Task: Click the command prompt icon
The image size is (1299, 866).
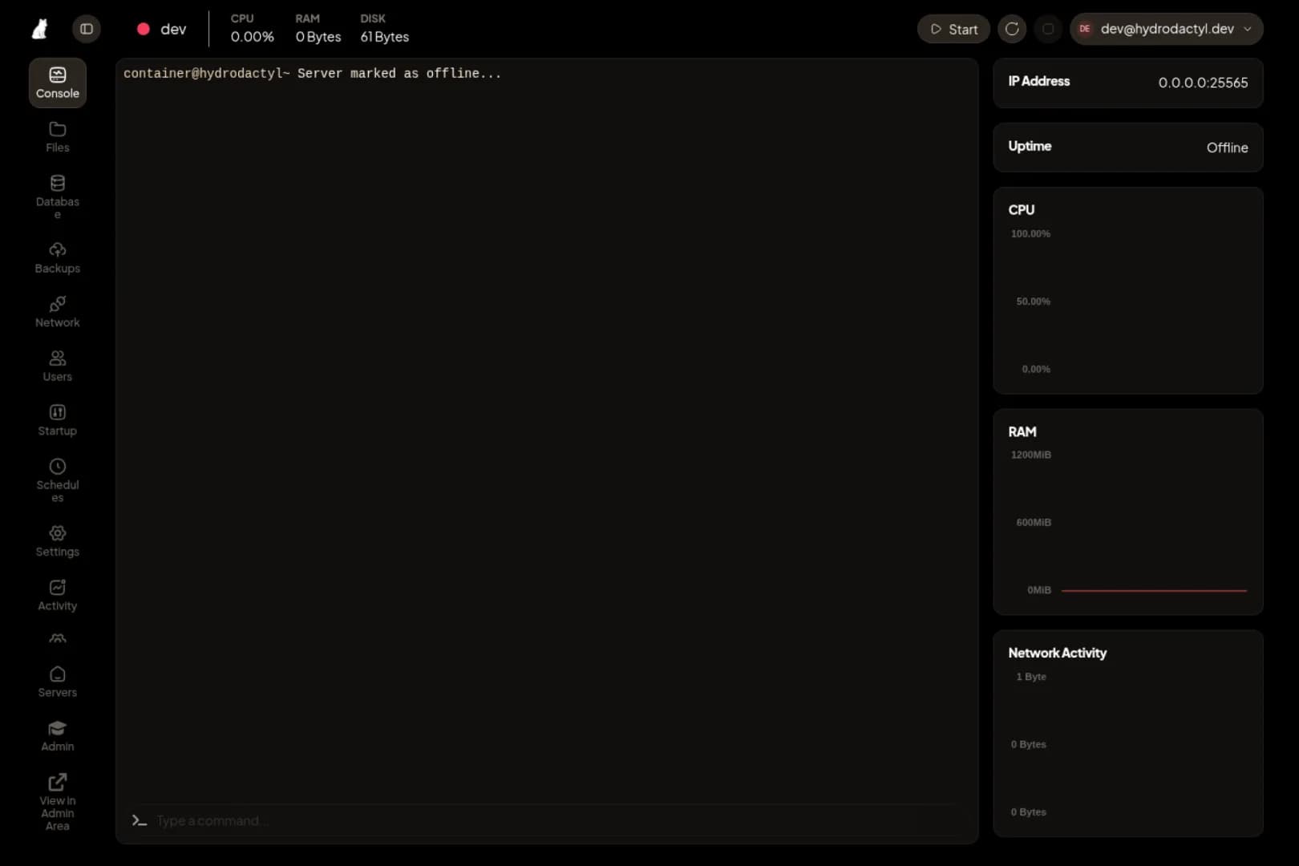Action: (140, 820)
